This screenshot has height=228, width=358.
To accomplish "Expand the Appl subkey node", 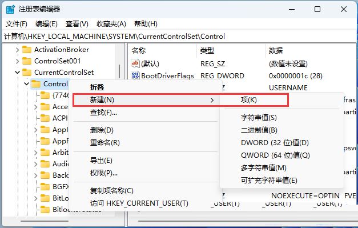I will (x=35, y=130).
